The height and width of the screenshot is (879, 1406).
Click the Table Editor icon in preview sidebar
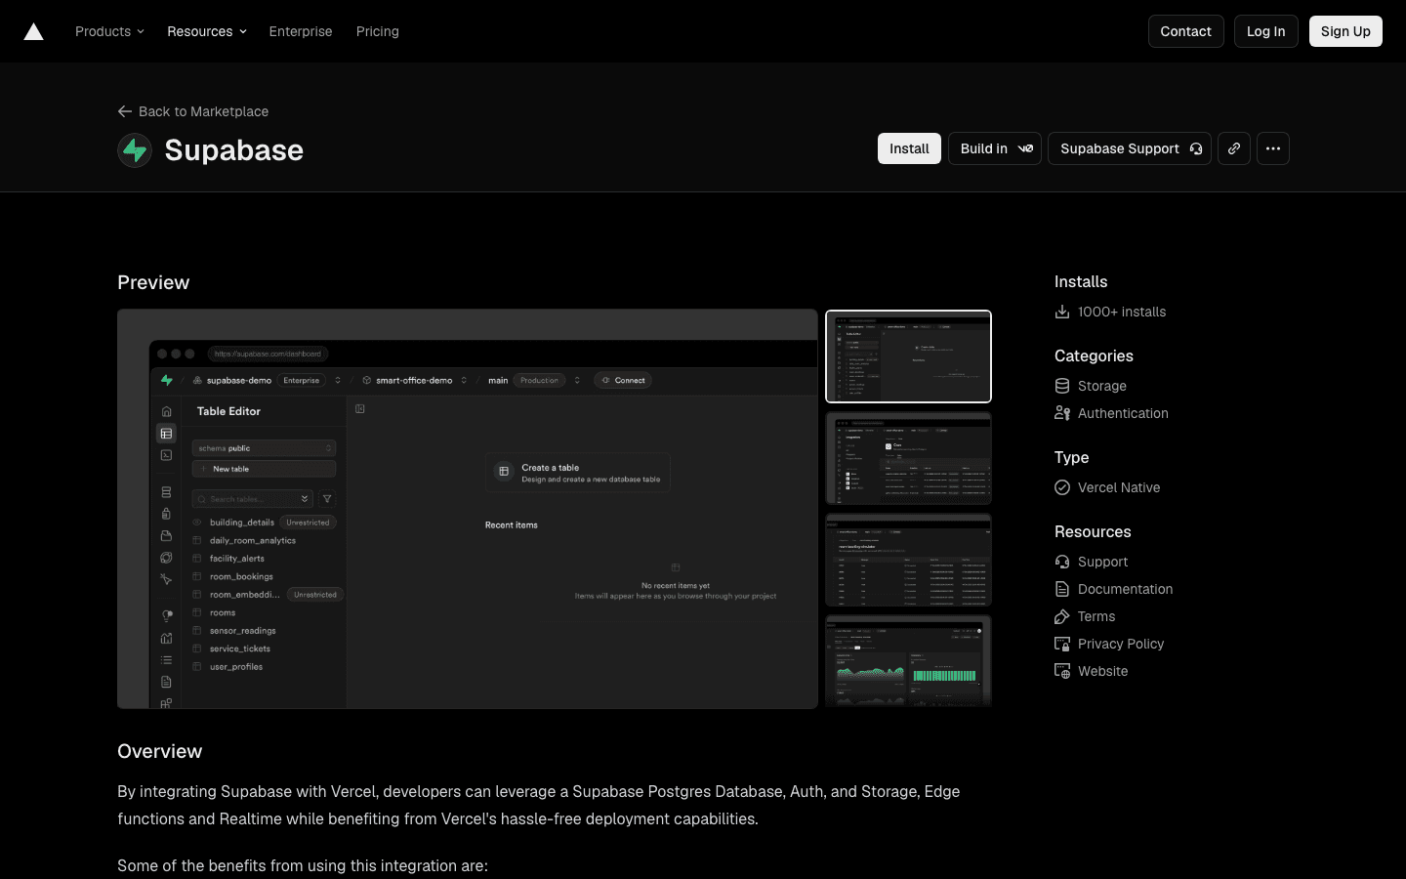pos(166,434)
